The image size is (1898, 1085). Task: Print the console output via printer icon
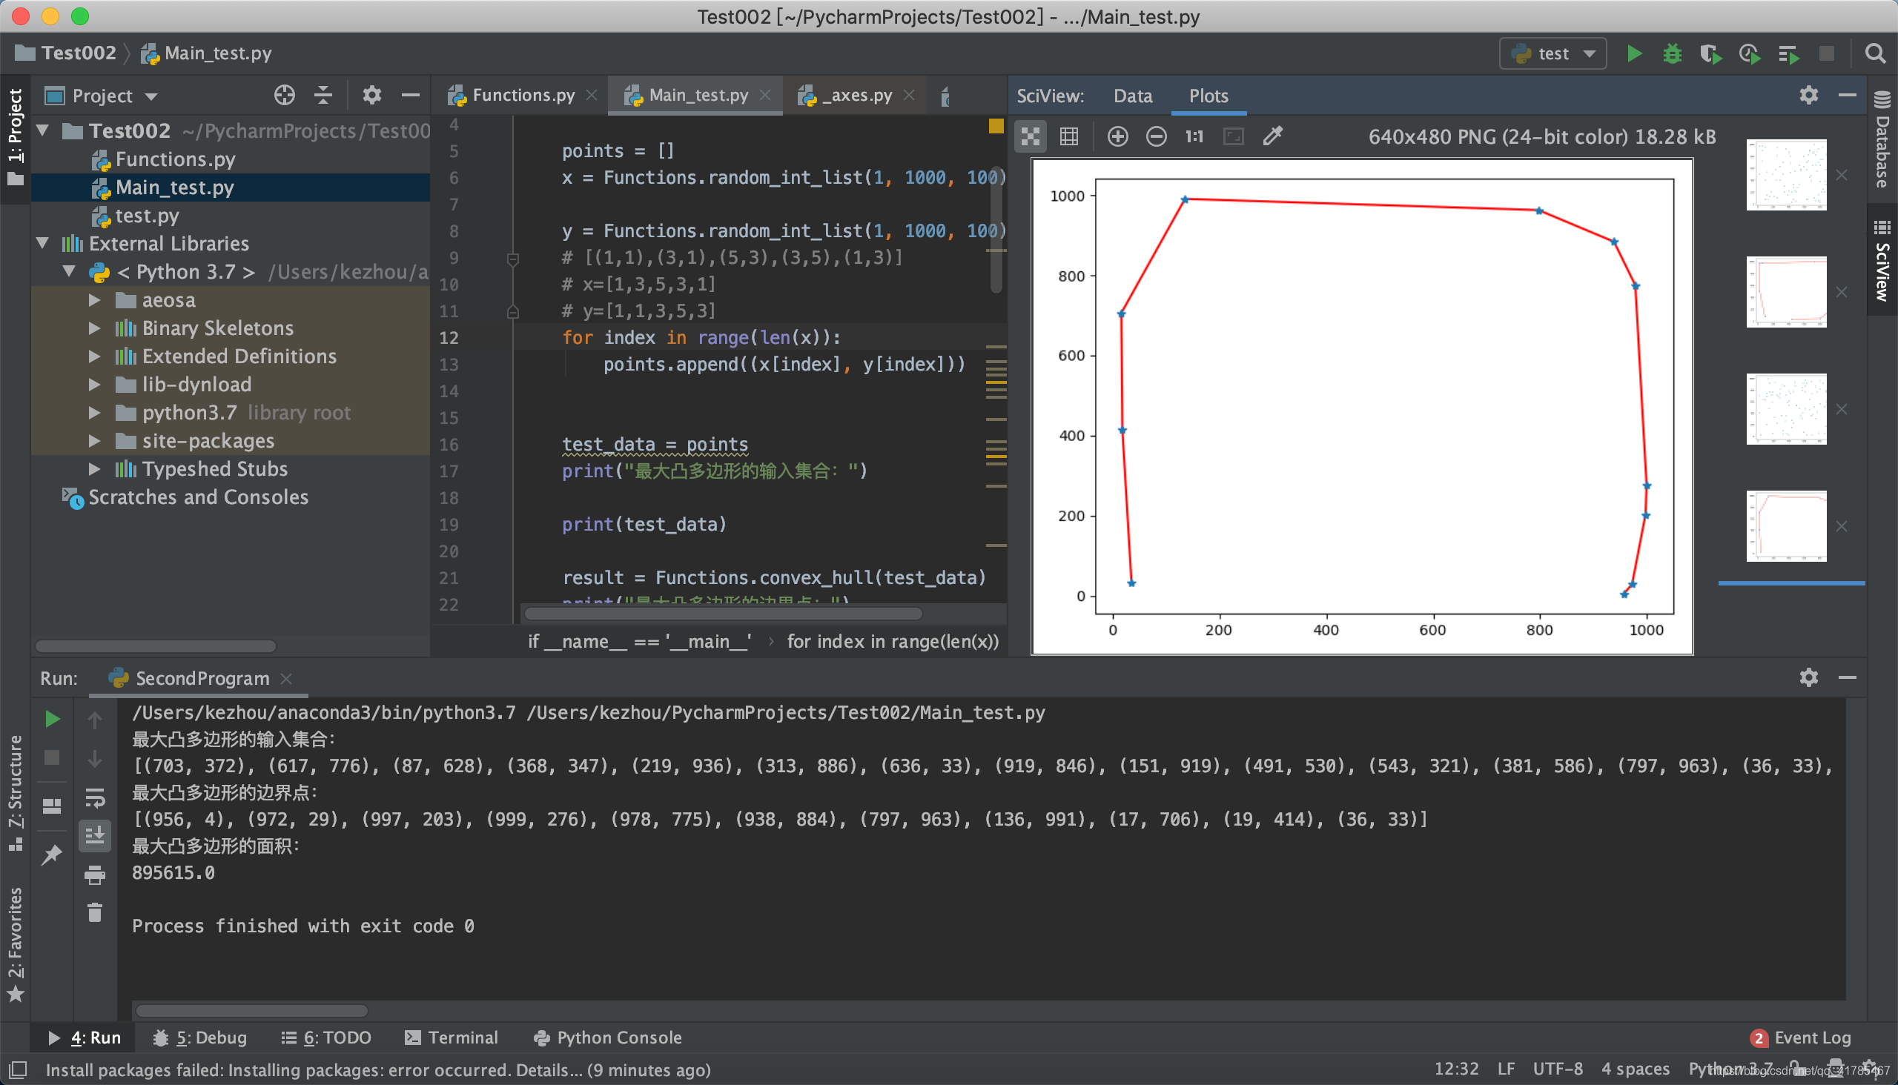pyautogui.click(x=95, y=875)
